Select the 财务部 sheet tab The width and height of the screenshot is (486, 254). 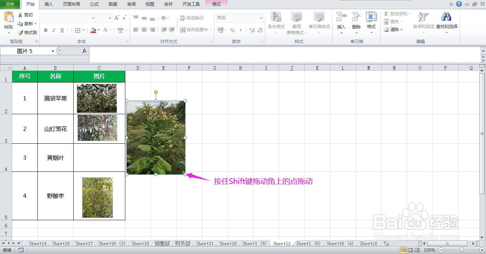(182, 243)
